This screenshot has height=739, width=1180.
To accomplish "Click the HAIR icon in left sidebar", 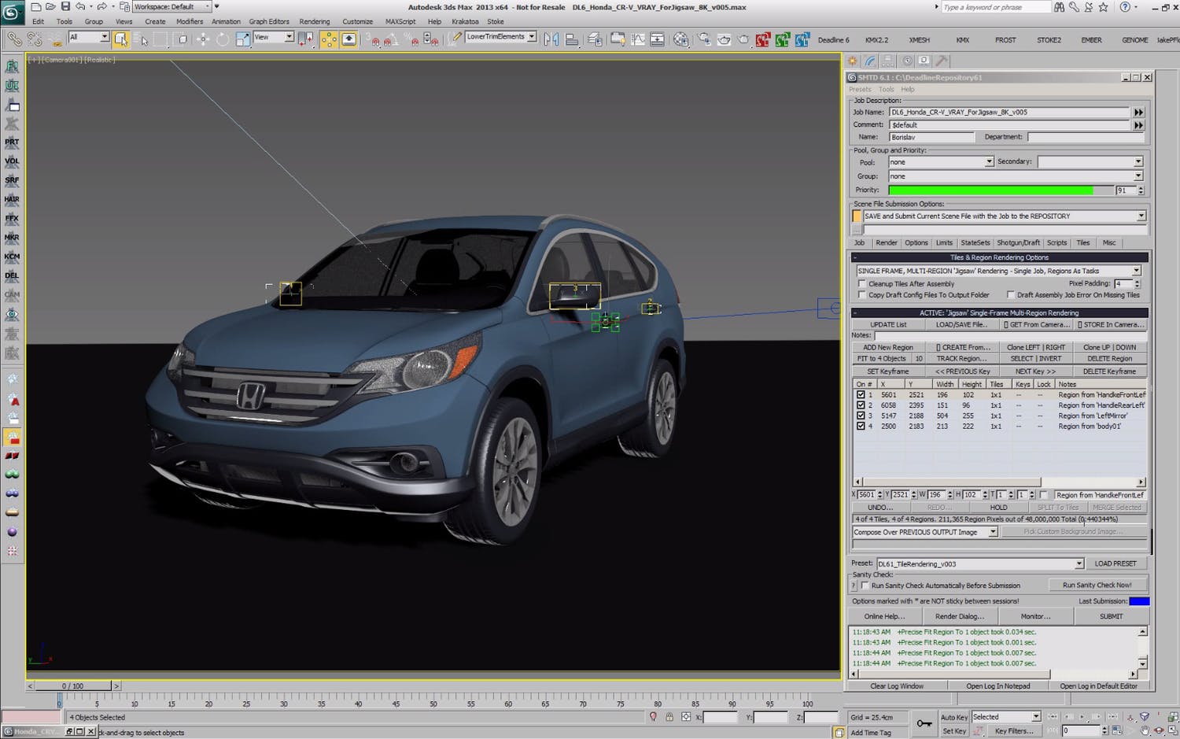I will [x=12, y=199].
